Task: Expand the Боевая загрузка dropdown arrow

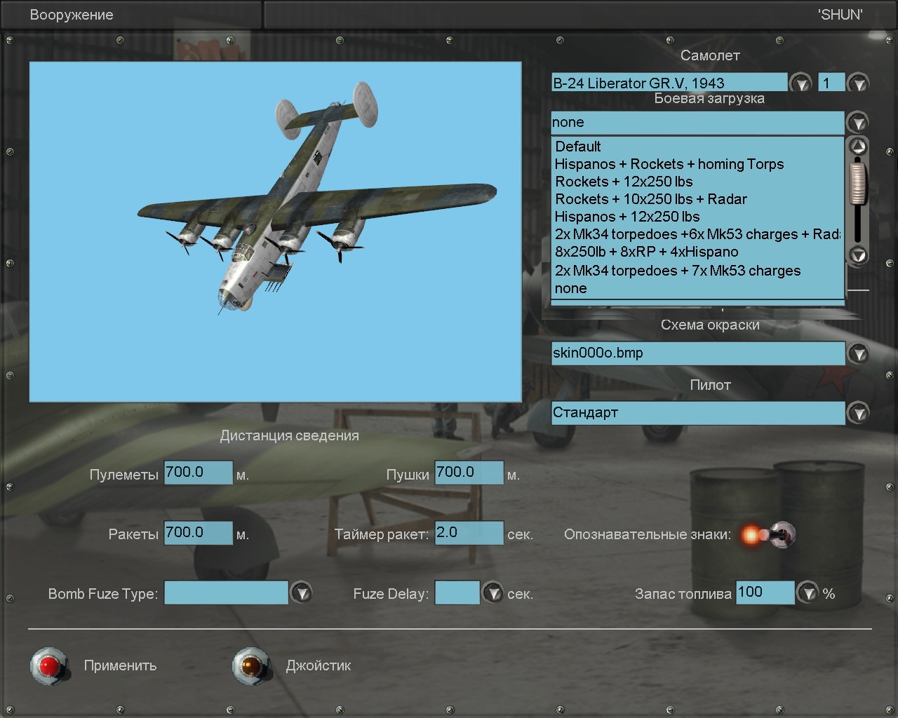Action: 857,122
